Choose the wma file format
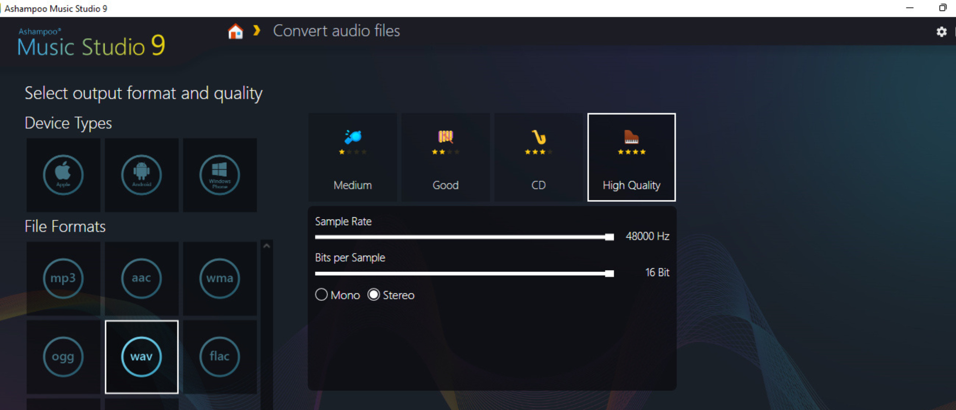Viewport: 956px width, 410px height. pos(220,278)
